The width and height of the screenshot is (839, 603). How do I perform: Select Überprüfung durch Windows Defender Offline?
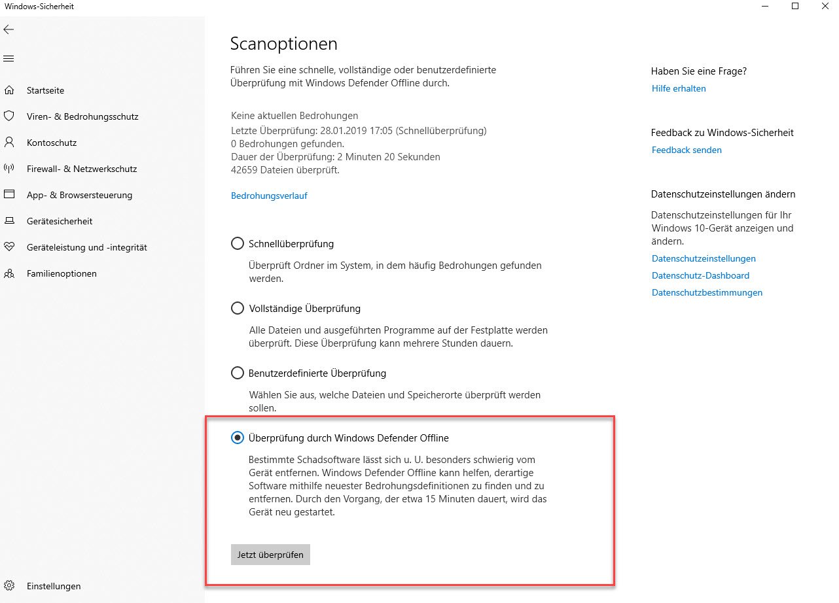[238, 438]
